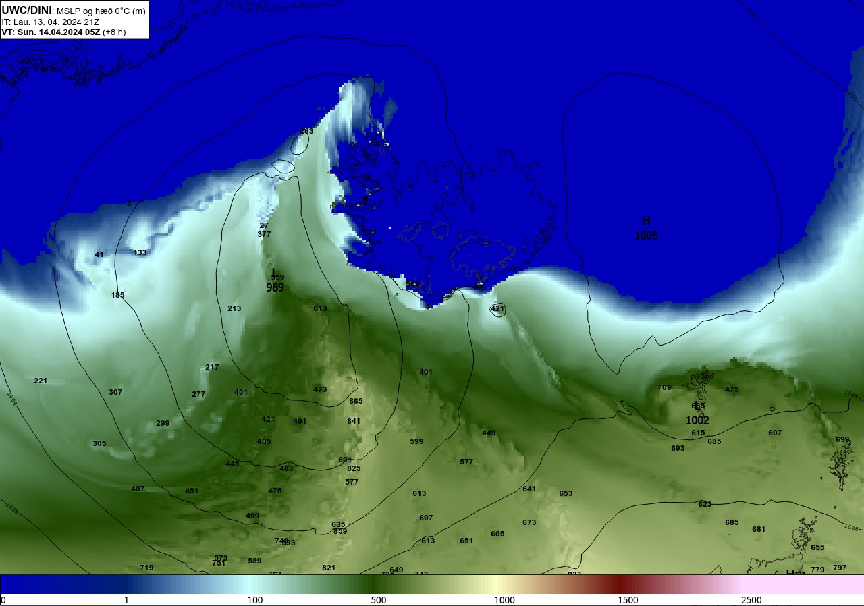Click the height value 221
This screenshot has height=606, width=864.
pyautogui.click(x=40, y=381)
